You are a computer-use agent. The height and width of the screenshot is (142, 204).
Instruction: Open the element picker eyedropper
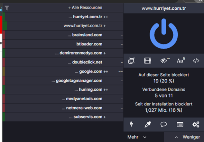point(148,124)
